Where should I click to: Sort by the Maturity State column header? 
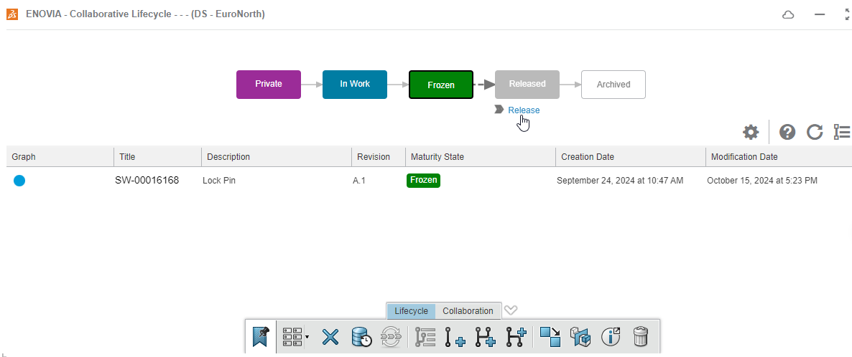pyautogui.click(x=437, y=156)
